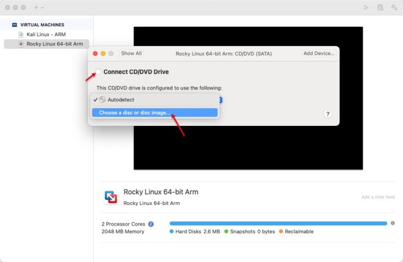This screenshot has height=262, width=403.
Task: Click the Rocky Linux VM file icon
Action: pos(21,44)
